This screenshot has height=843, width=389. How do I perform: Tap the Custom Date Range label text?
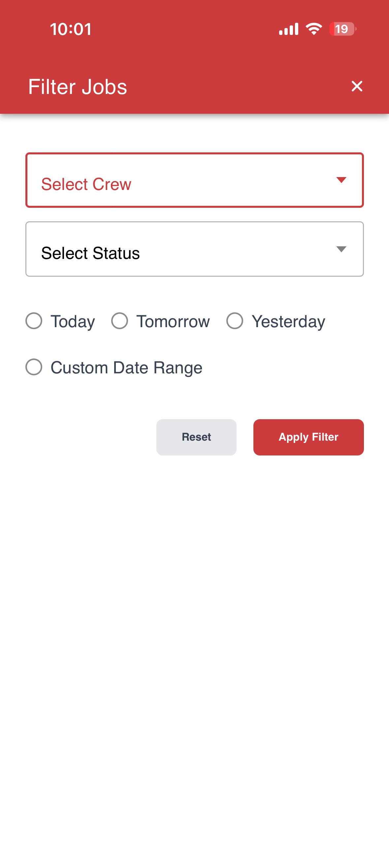[x=126, y=368]
